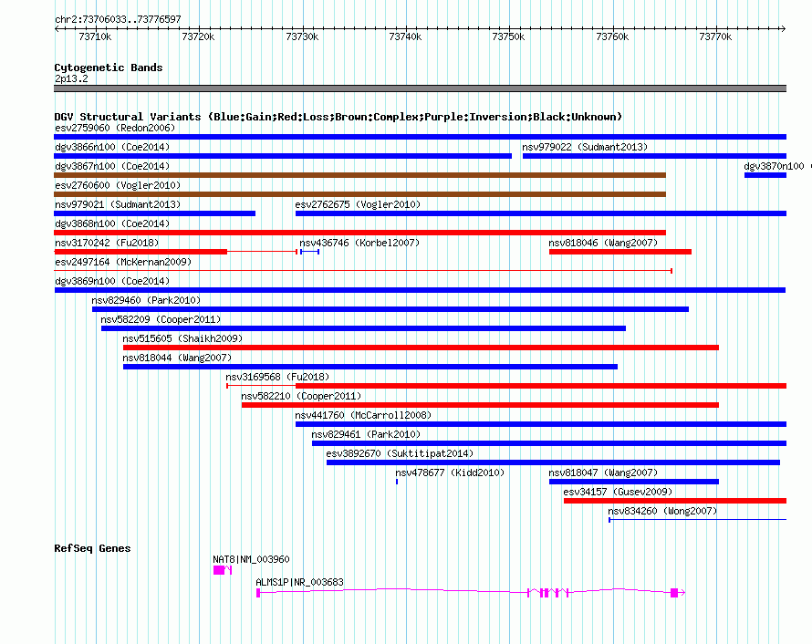The image size is (812, 644).
Task: Click nsv829460 (Park2010) variant bar
Action: [x=390, y=309]
